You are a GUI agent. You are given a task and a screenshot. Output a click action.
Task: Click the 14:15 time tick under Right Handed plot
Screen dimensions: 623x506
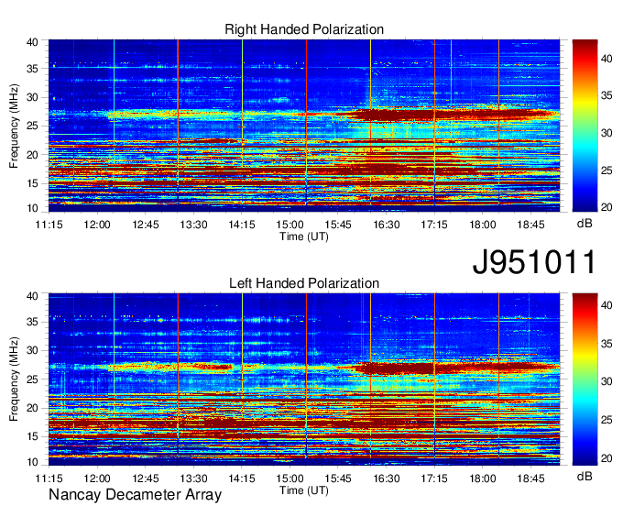tap(242, 225)
